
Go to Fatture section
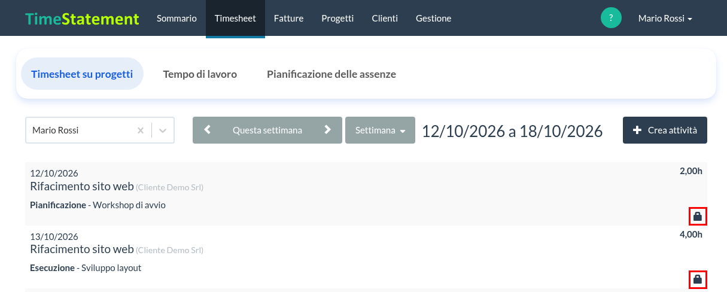288,18
